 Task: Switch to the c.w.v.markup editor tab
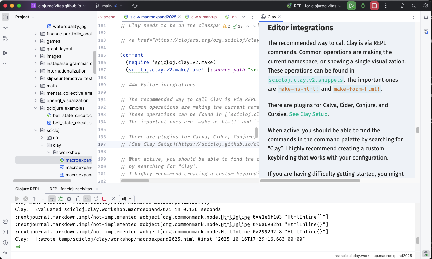(x=204, y=17)
